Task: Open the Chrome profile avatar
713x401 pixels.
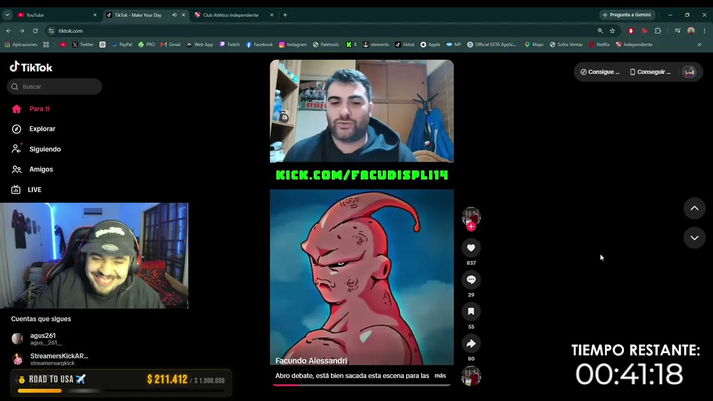Action: point(691,31)
